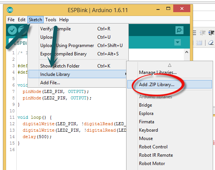Screen dimensions: 215x170
Task: Click decrease indent icon in background window
Action: pos(203,33)
